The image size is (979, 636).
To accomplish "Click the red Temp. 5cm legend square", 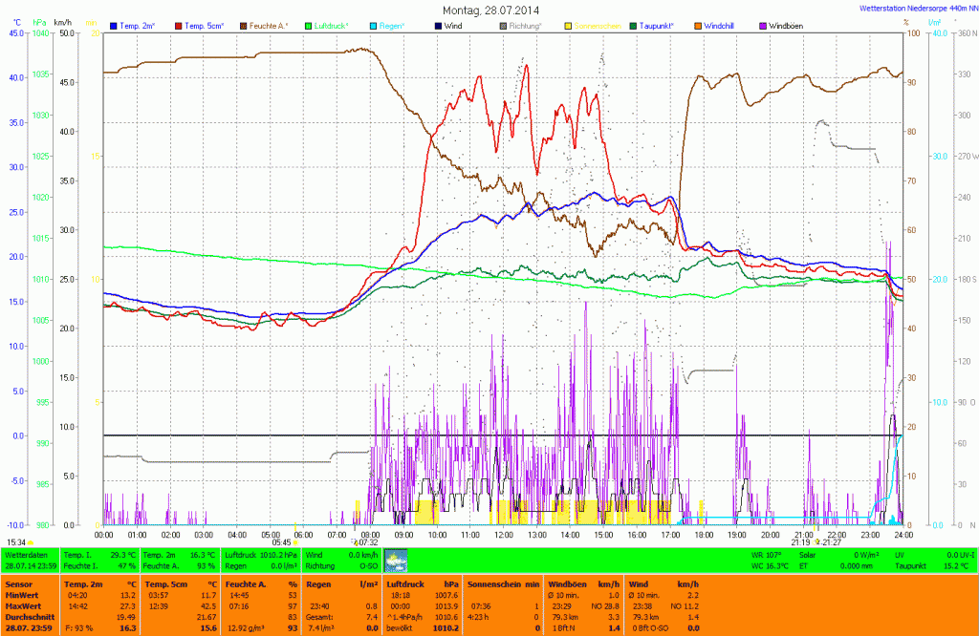I will tap(179, 26).
